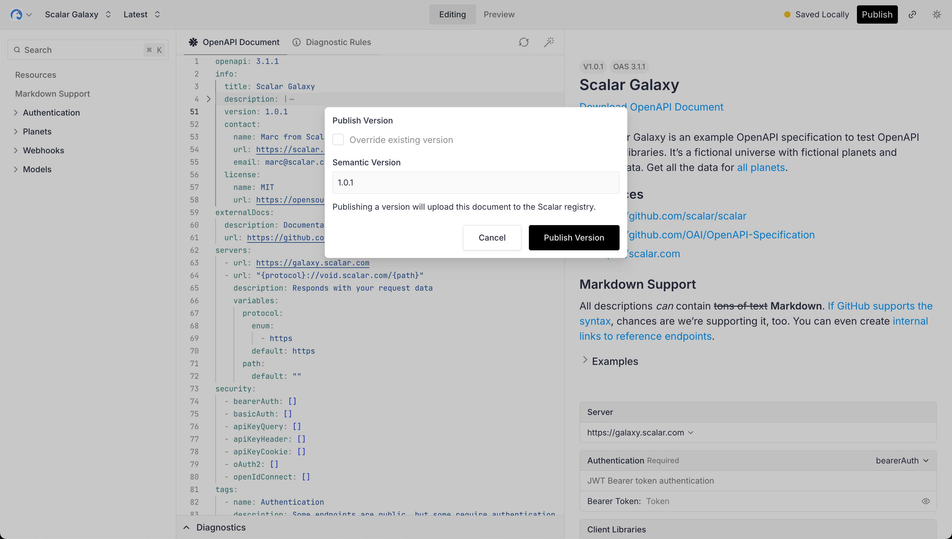Viewport: 952px width, 539px height.
Task: Click the Semantic Version input showing 1.0.1
Action: pyautogui.click(x=476, y=182)
